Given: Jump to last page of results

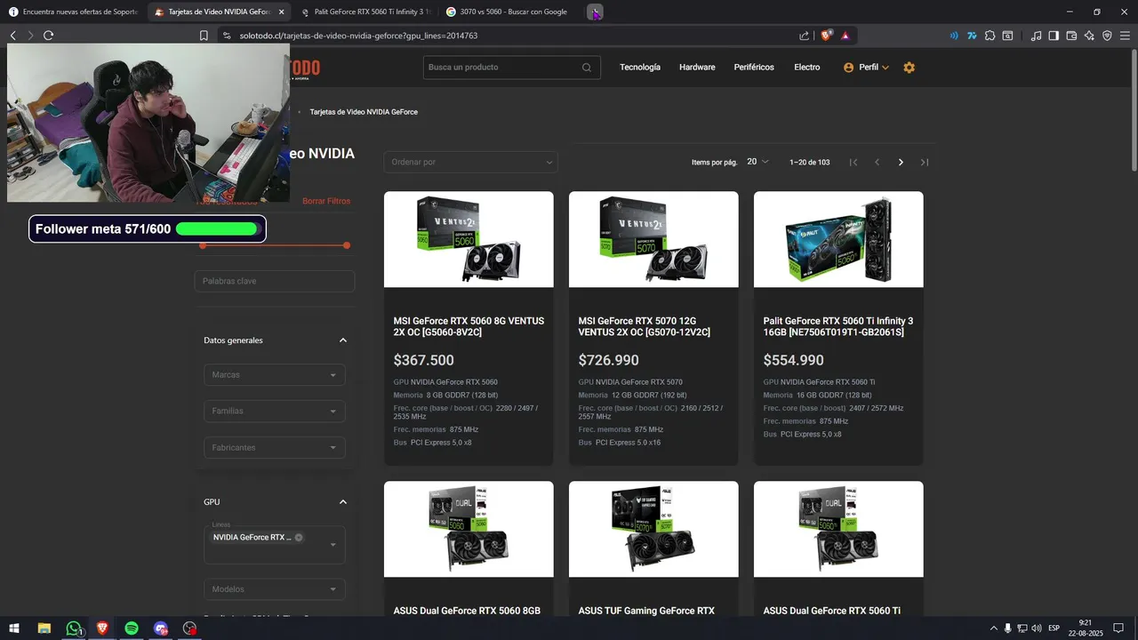Looking at the screenshot, I should coord(925,163).
